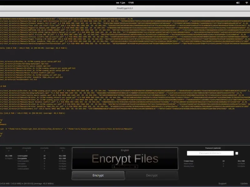Select the Undecryptable row label
This screenshot has width=250, height=187.
(23, 169)
